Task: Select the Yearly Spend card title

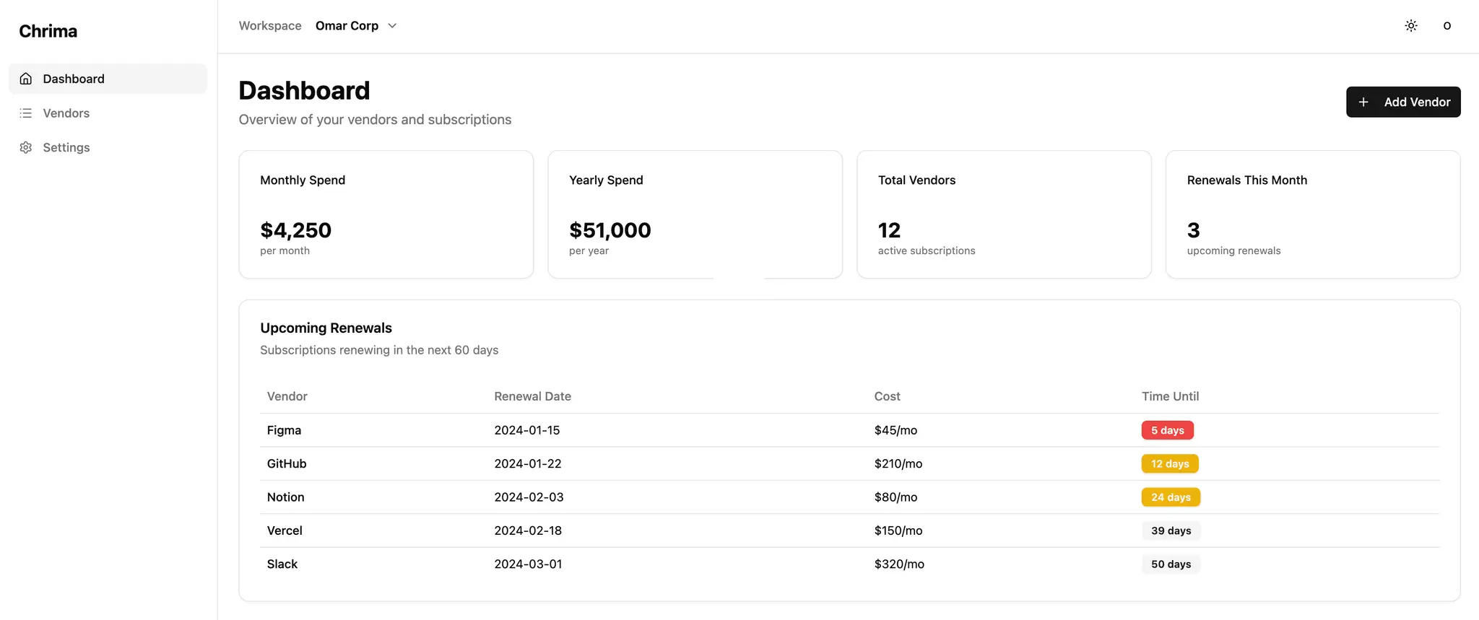Action: pyautogui.click(x=606, y=180)
